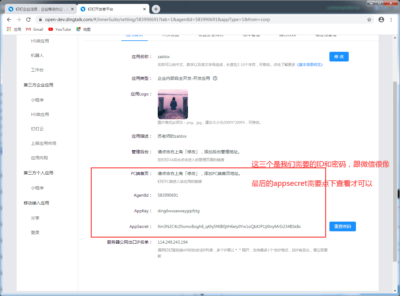
Task: Open 上架应用市场 in the sidebar
Action: pyautogui.click(x=43, y=143)
